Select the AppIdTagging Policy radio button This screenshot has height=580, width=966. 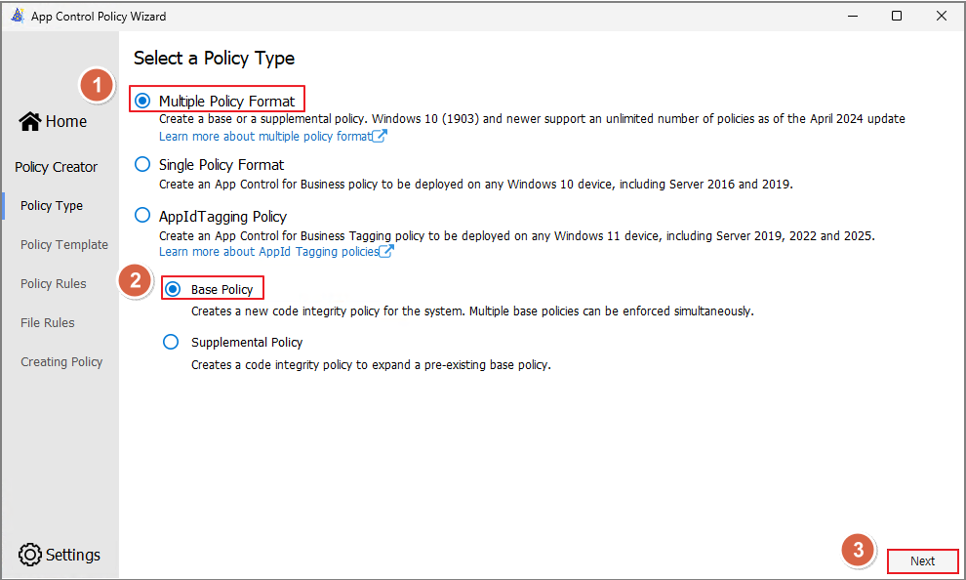(x=142, y=215)
